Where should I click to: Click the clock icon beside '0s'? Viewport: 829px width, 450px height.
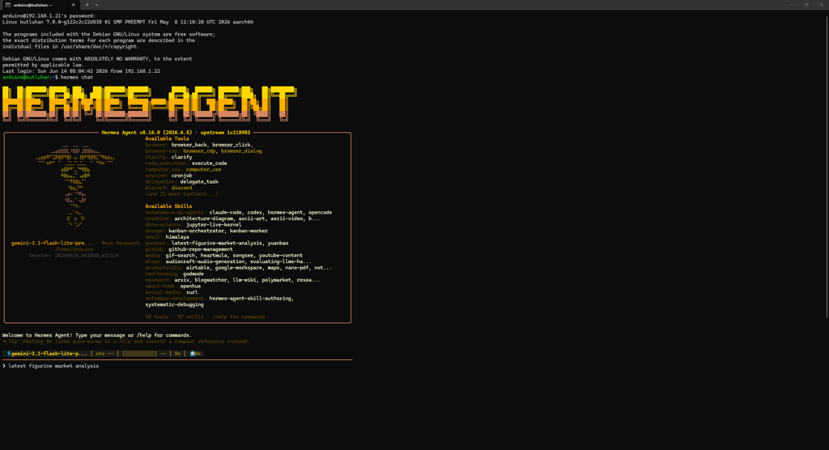(193, 354)
